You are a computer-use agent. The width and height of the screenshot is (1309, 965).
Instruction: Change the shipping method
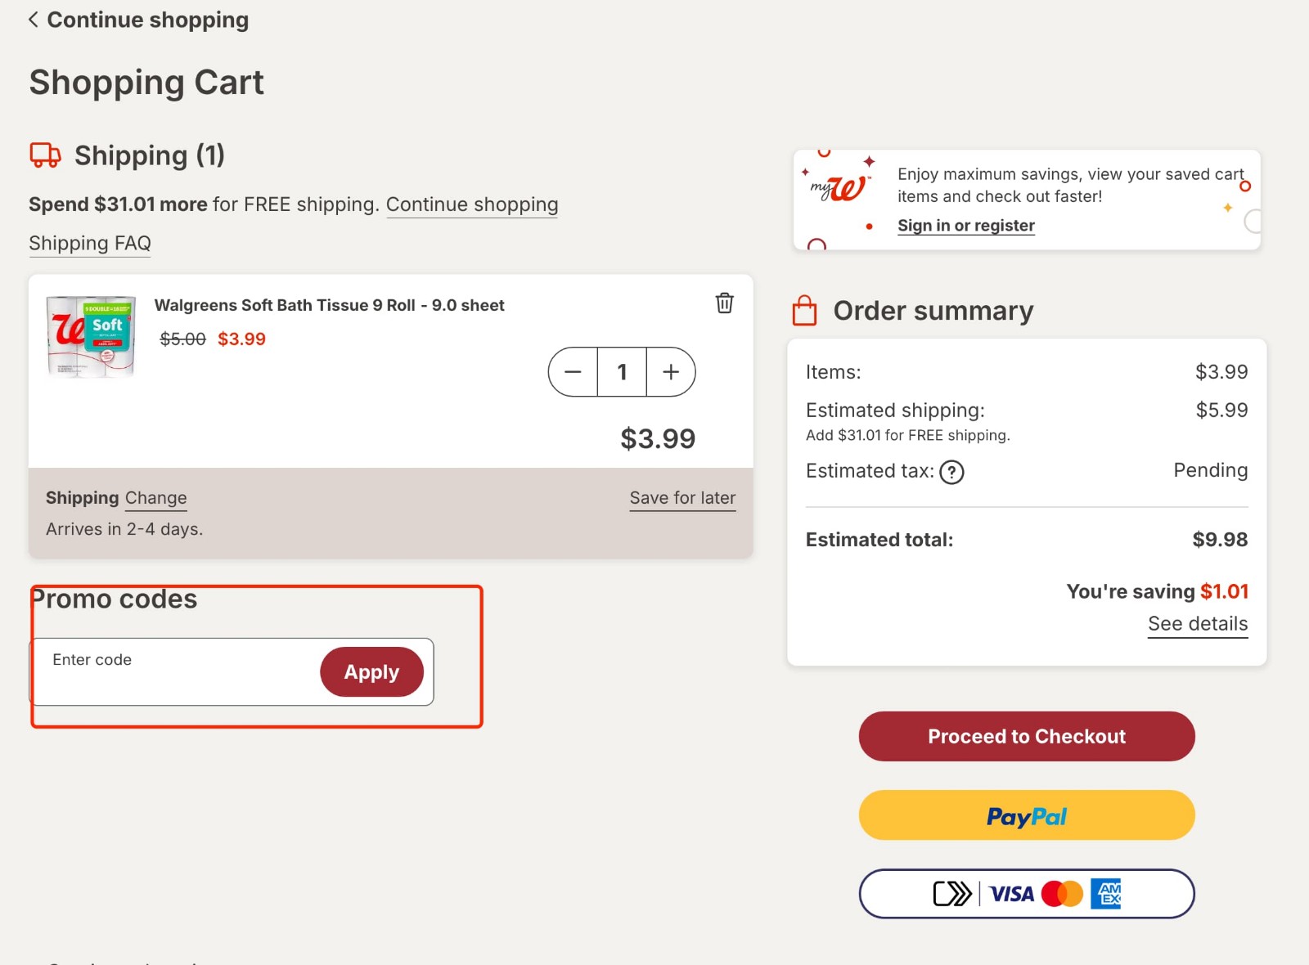(155, 497)
